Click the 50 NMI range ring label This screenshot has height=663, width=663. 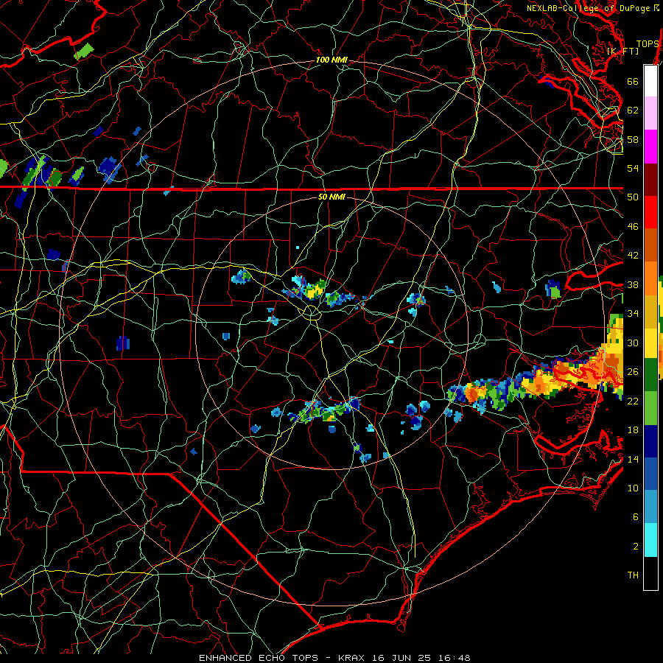[x=331, y=197]
